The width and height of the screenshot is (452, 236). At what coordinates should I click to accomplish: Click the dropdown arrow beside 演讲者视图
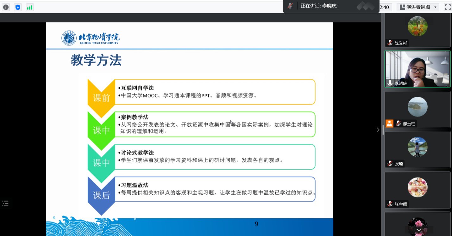click(x=435, y=7)
